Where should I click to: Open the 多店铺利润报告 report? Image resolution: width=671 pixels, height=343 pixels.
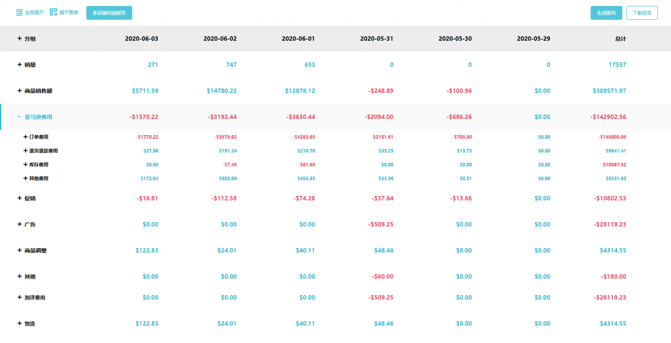[109, 13]
